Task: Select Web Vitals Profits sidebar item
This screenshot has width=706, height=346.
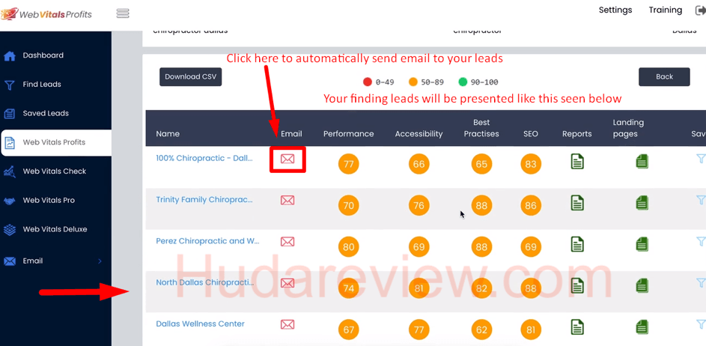Action: (56, 143)
